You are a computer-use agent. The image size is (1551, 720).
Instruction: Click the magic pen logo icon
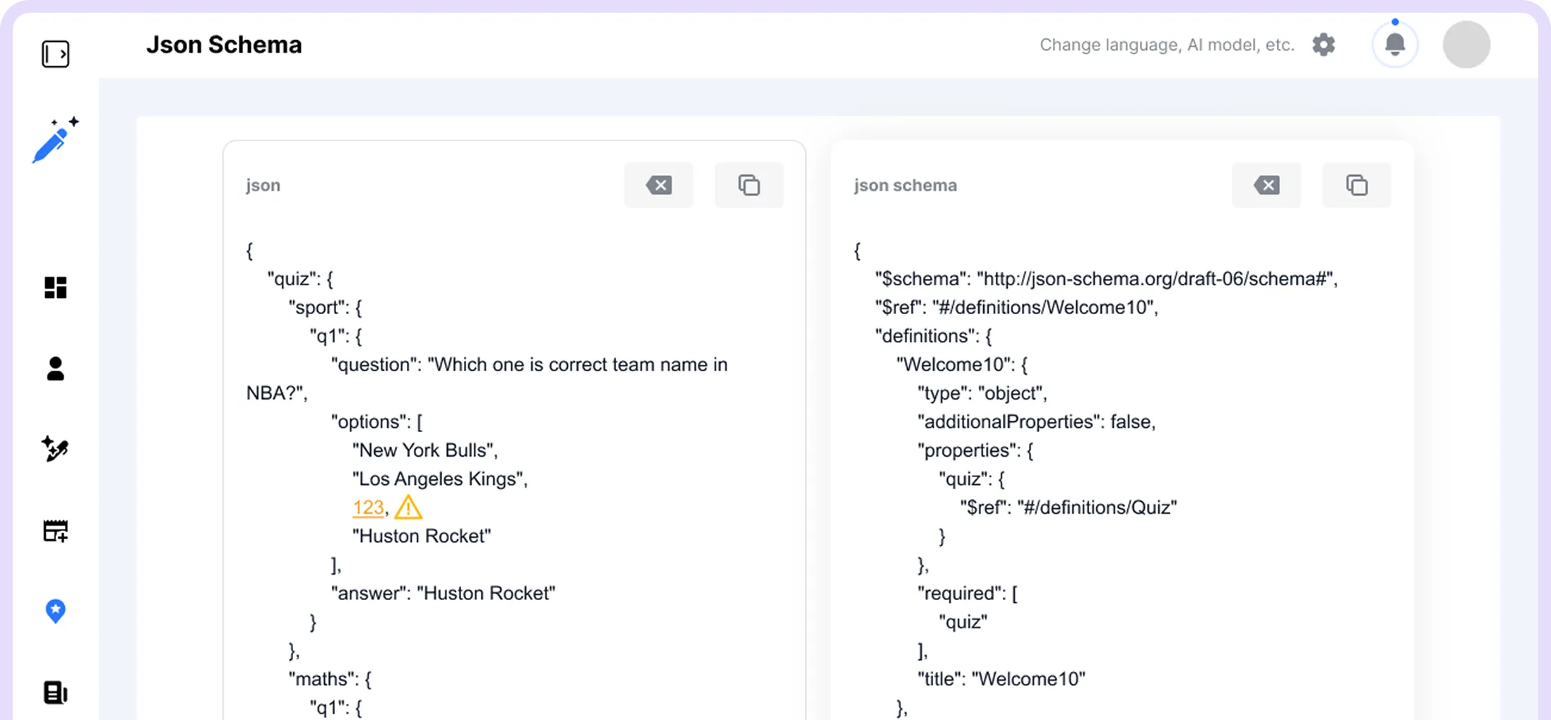click(x=55, y=140)
